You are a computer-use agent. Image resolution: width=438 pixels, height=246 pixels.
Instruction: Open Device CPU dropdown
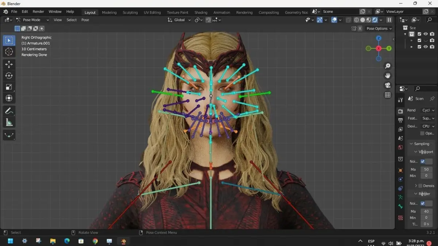click(428, 126)
